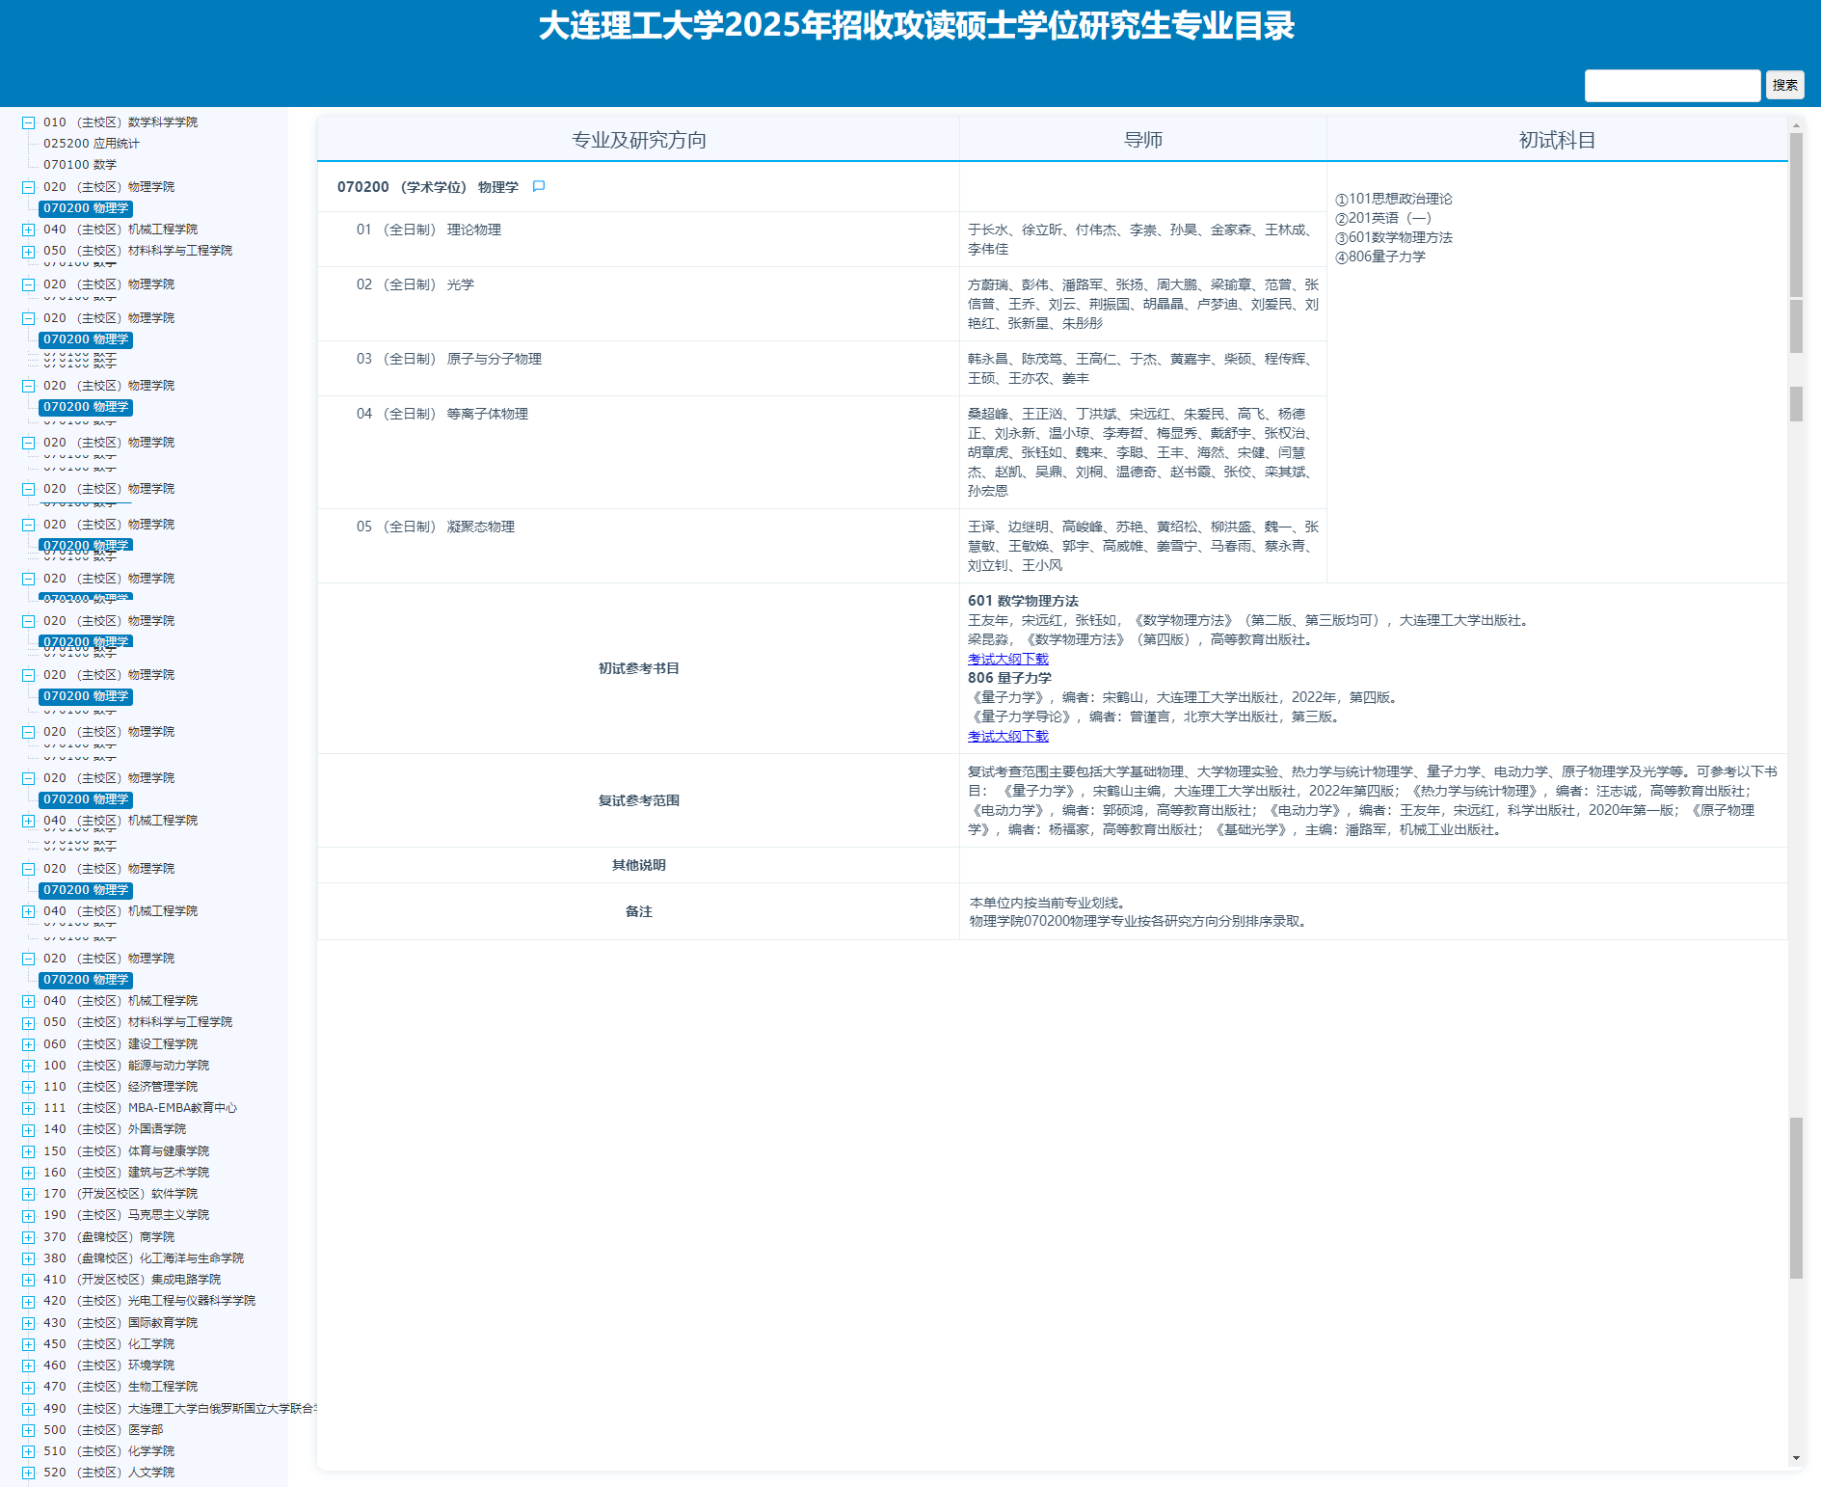This screenshot has height=1487, width=1821.
Task: Open 510 化学学院 tree label
Action: (x=108, y=1451)
